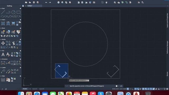The width and height of the screenshot is (169, 95).
Task: Click the Print icon in toolbar
Action: click(x=58, y=2)
